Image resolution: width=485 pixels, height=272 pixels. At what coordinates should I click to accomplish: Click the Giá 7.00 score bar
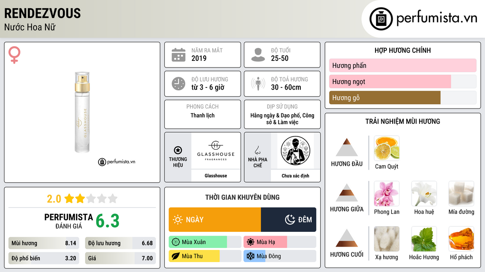120,258
